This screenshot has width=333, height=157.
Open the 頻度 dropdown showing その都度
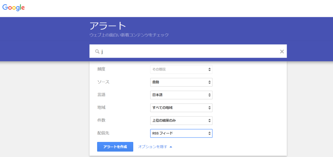[181, 69]
